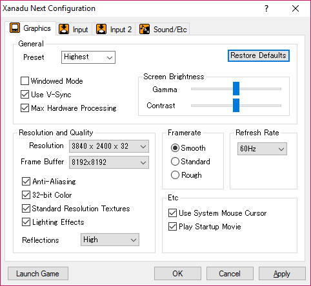The height and width of the screenshot is (286, 311).
Task: Click the Input 2 tab's icon
Action: click(101, 29)
